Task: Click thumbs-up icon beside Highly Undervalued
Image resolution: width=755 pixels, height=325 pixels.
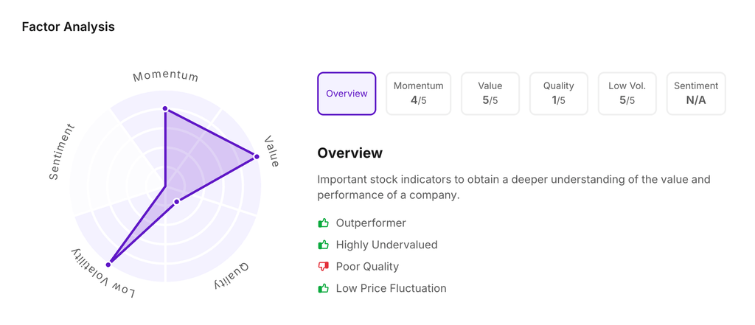Action: pos(323,245)
